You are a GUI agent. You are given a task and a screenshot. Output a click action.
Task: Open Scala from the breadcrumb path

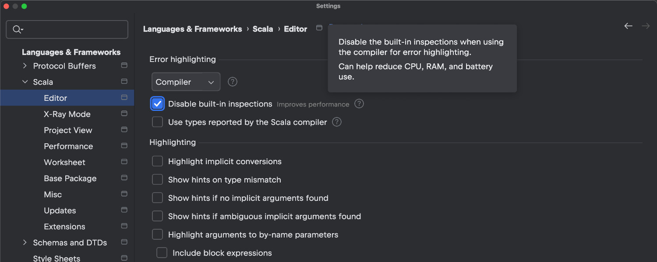[x=263, y=29]
